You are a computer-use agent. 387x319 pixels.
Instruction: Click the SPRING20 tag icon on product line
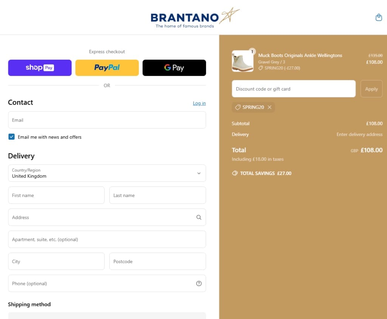pyautogui.click(x=261, y=68)
